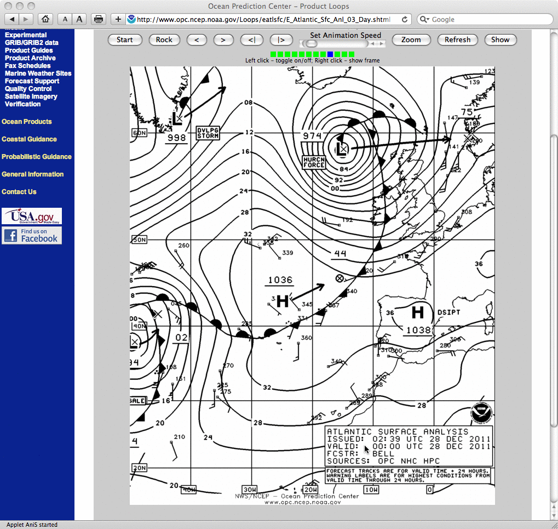This screenshot has width=558, height=529.
Task: Toggle the fifth green frame square
Action: pyautogui.click(x=302, y=54)
